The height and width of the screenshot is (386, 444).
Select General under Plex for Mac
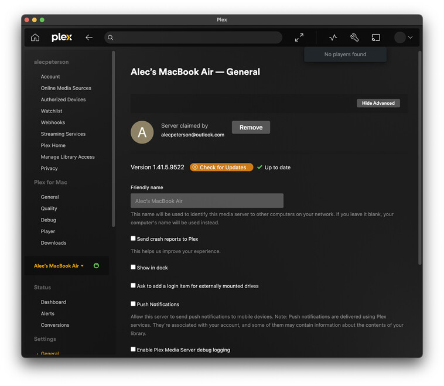tap(50, 197)
